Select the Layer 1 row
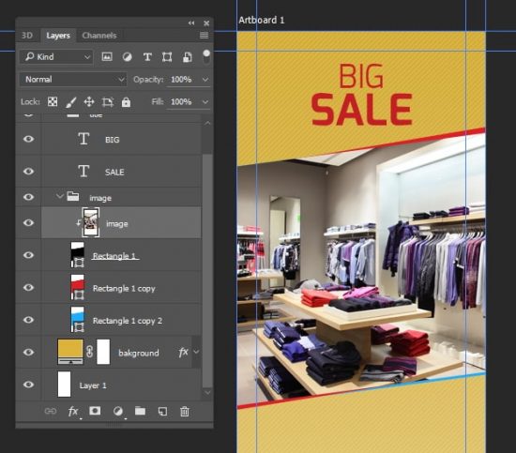The height and width of the screenshot is (453, 516). tap(109, 385)
